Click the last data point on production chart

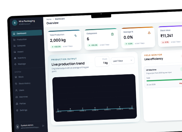click(x=132, y=108)
